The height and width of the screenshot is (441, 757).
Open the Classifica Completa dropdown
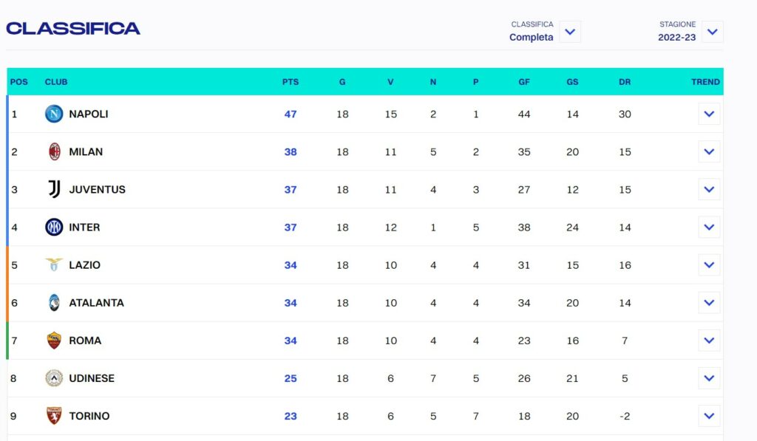(569, 33)
